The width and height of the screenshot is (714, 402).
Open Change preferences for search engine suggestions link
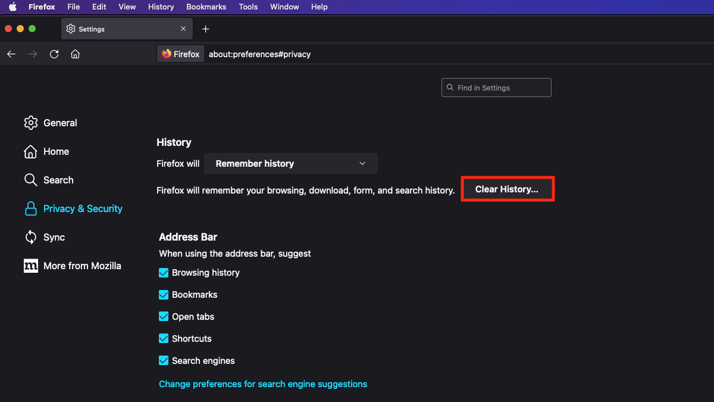click(263, 384)
